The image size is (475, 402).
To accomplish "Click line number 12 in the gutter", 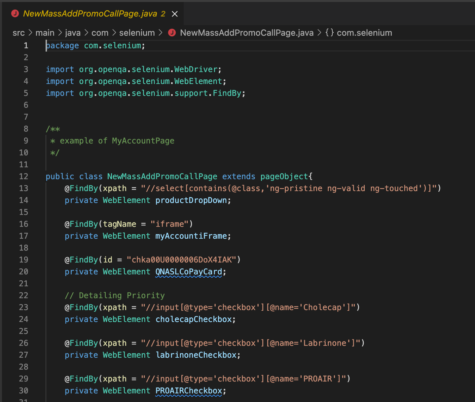I will [23, 176].
